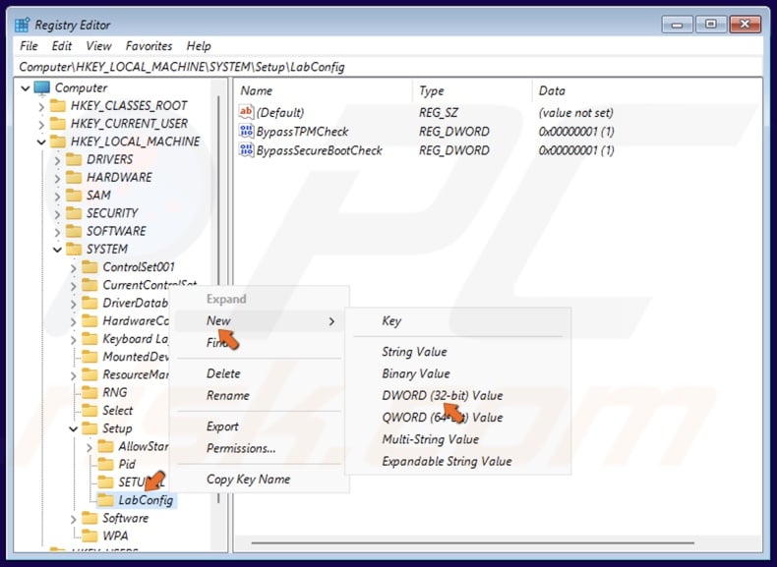Click the WPA folder icon

coord(90,536)
